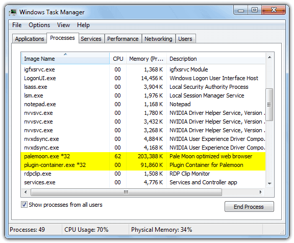294x243 pixels.
Task: Toggle Show processes from all users
Action: [x=24, y=205]
